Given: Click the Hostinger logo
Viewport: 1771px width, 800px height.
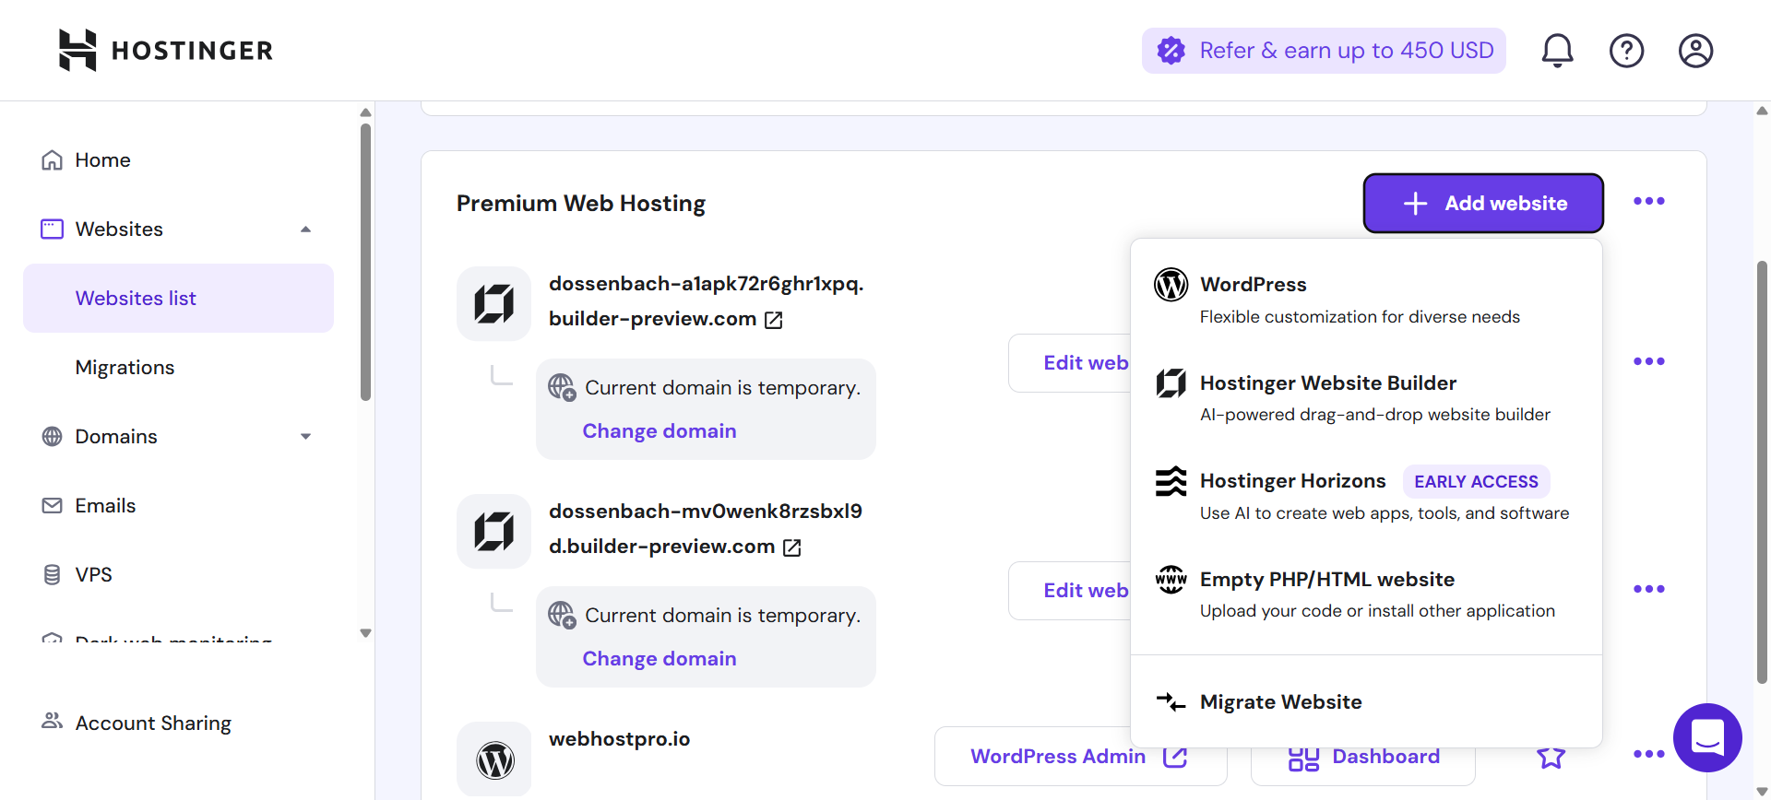Looking at the screenshot, I should 166,50.
